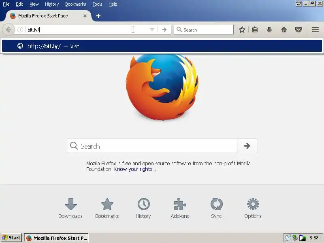Open the downloads arrow in toolbar

pyautogui.click(x=269, y=30)
